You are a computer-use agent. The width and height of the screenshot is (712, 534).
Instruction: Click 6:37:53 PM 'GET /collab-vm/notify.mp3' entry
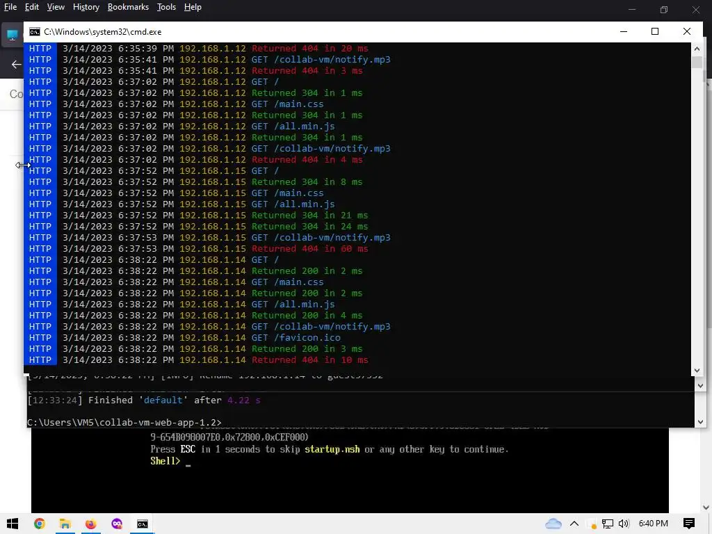click(x=321, y=238)
